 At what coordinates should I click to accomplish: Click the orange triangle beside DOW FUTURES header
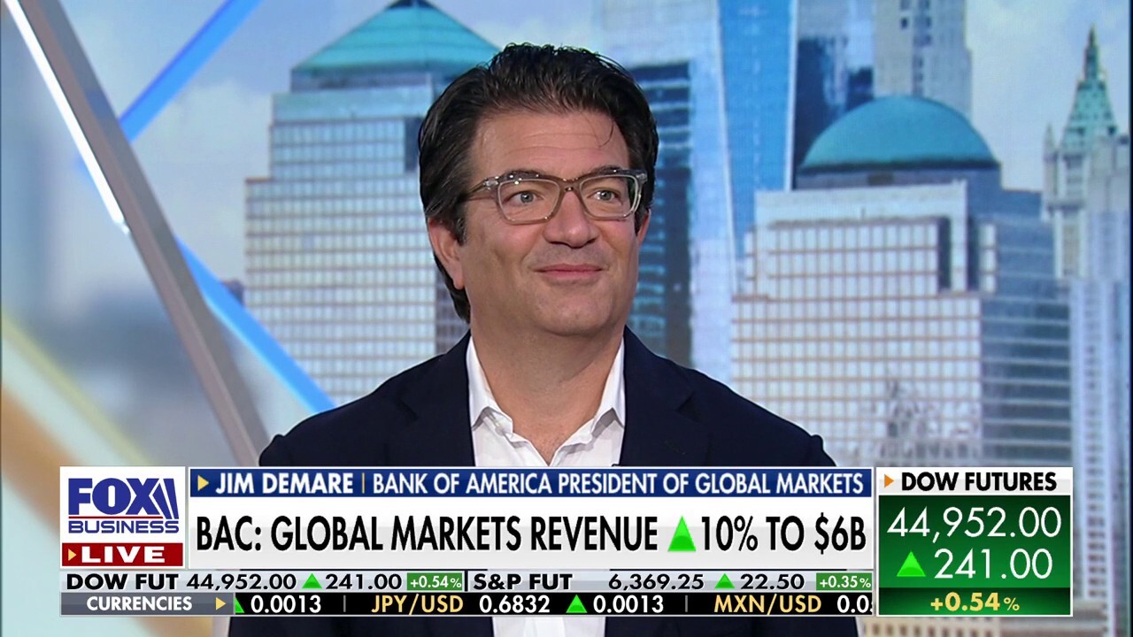tap(888, 481)
